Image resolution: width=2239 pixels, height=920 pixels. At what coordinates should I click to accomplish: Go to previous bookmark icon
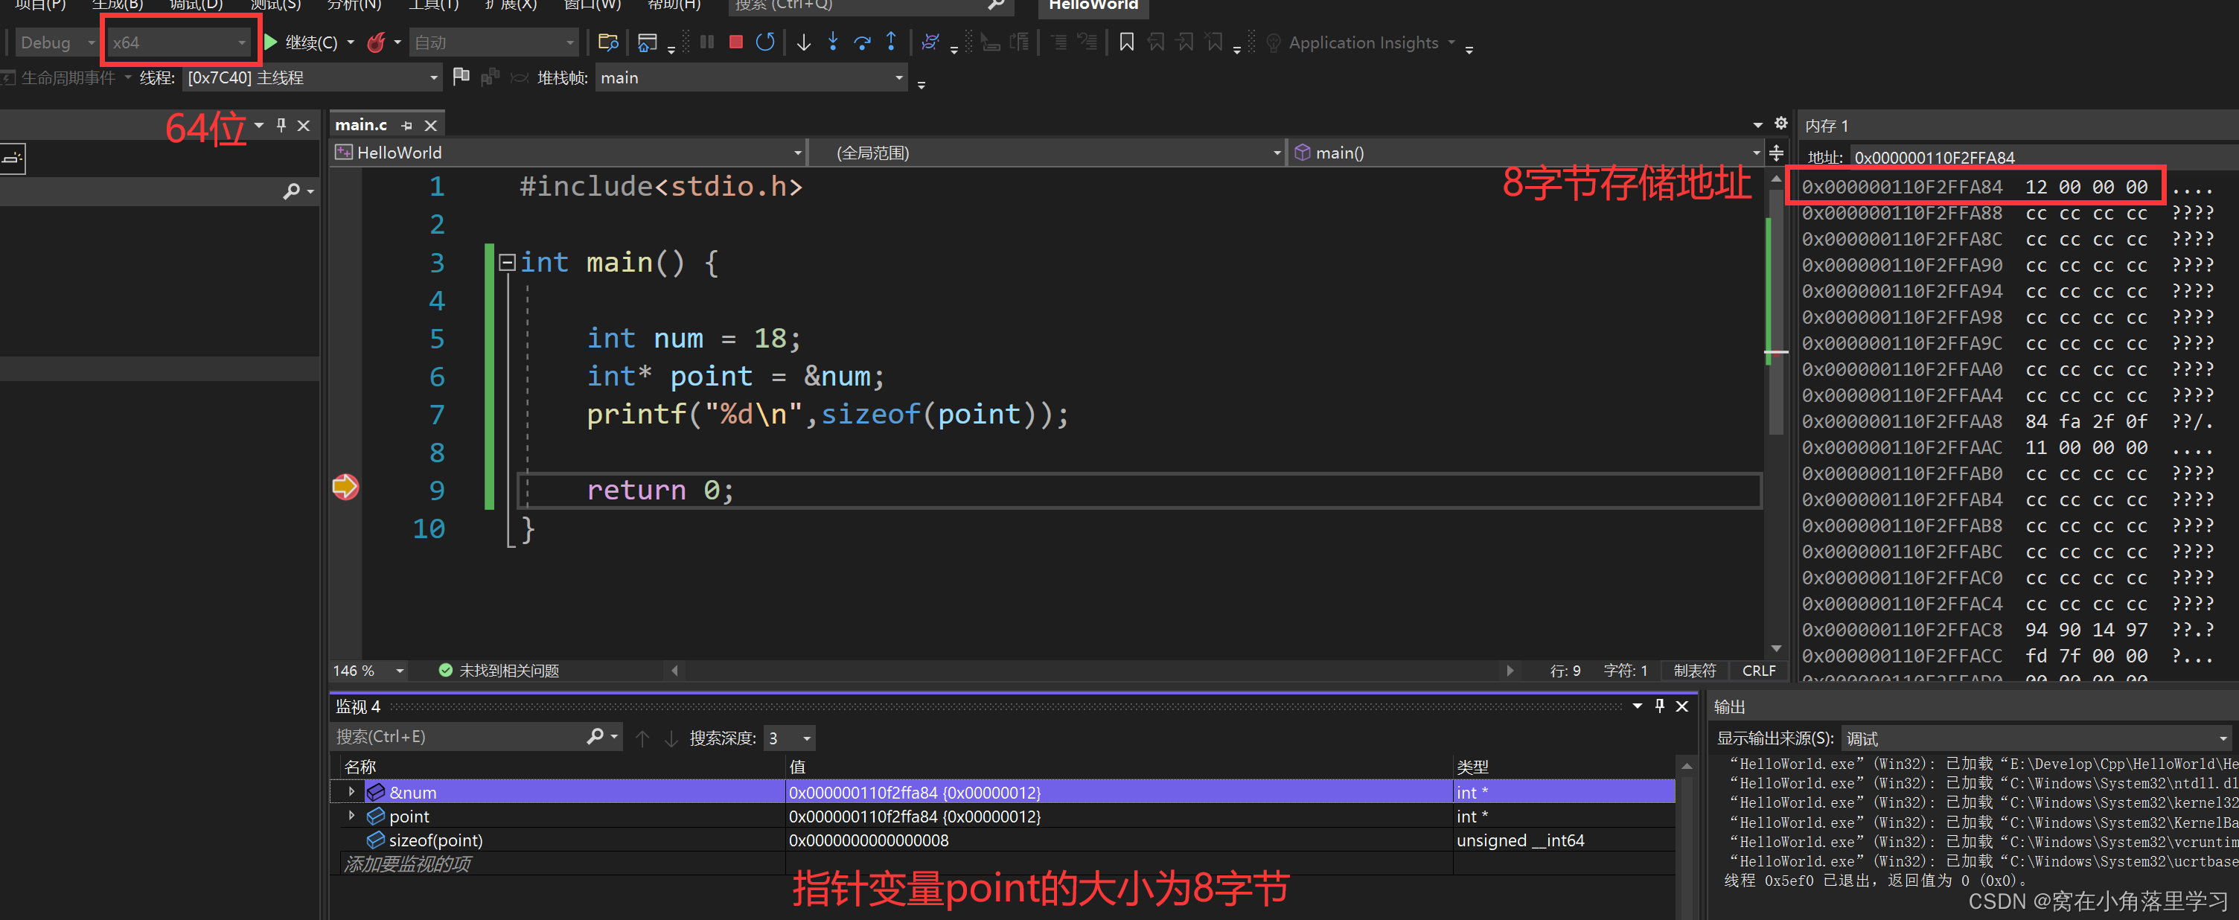pyautogui.click(x=1156, y=42)
